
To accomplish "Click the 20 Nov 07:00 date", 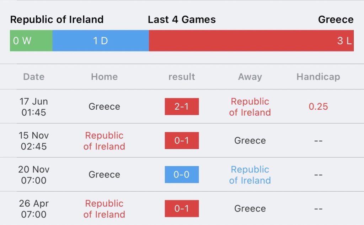I will coord(34,175).
